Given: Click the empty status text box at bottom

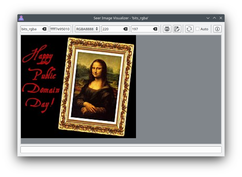Looking at the screenshot, I should point(121,150).
